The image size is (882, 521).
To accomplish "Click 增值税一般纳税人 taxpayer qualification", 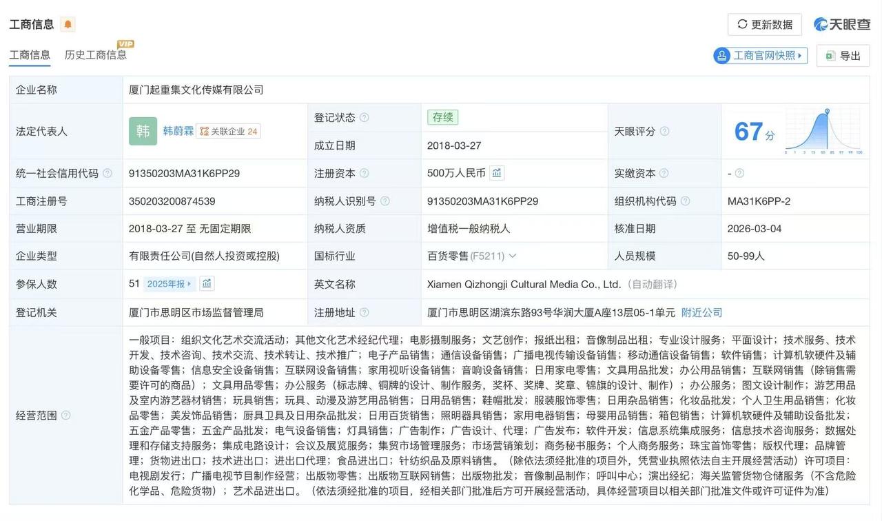I will [x=469, y=229].
